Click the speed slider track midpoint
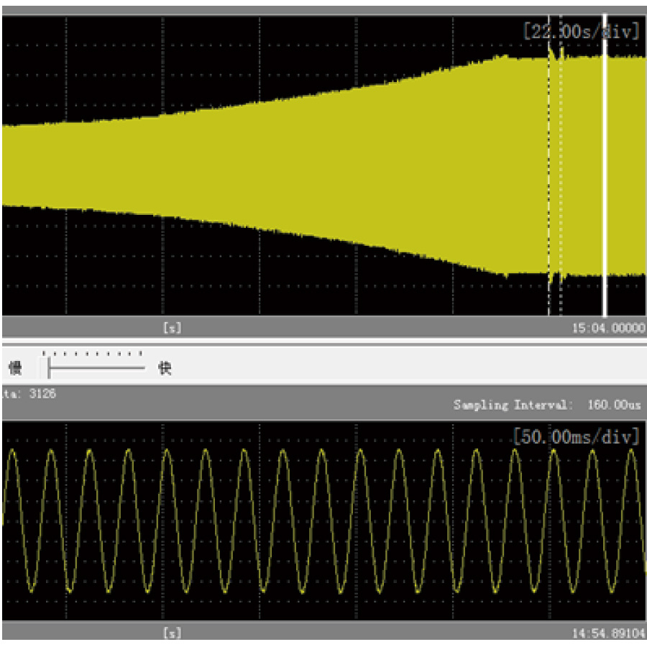Viewport: 647px width, 647px height. click(97, 368)
